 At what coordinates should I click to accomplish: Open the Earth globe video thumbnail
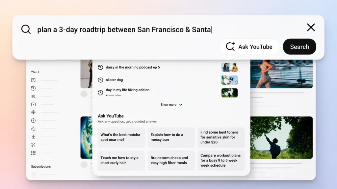[x=87, y=137]
